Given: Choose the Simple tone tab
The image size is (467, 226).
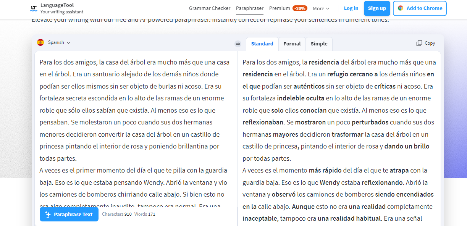Looking at the screenshot, I should [319, 44].
